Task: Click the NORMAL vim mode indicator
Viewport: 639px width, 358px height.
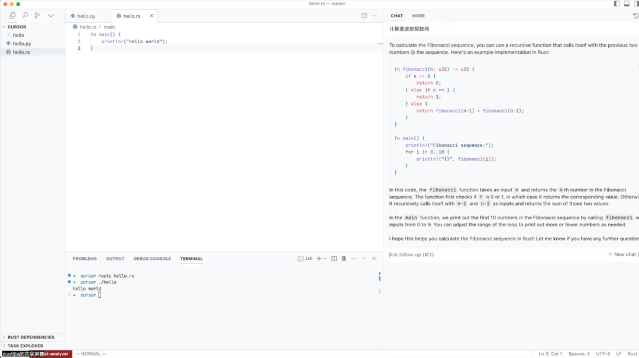Action: pos(91,354)
